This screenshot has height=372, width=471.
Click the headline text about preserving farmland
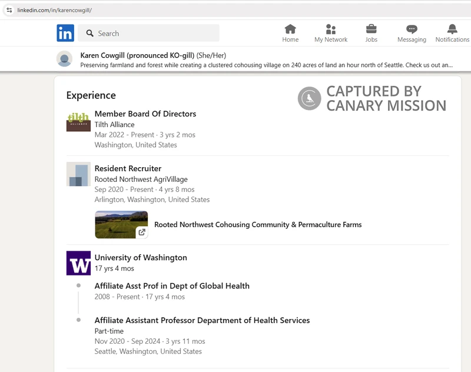click(x=267, y=65)
